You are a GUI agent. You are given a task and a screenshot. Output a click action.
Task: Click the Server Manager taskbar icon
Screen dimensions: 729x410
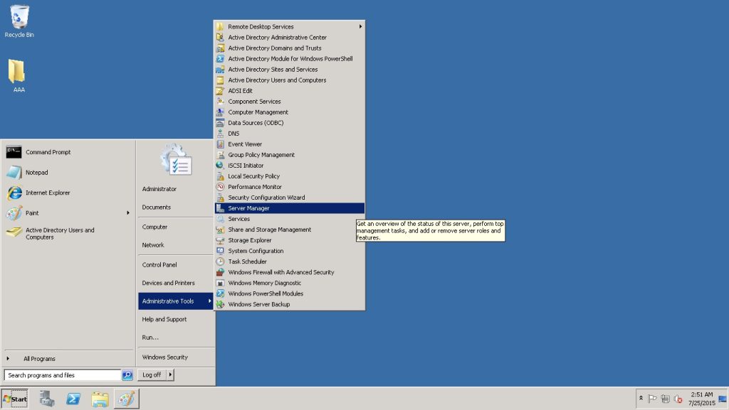coord(48,399)
